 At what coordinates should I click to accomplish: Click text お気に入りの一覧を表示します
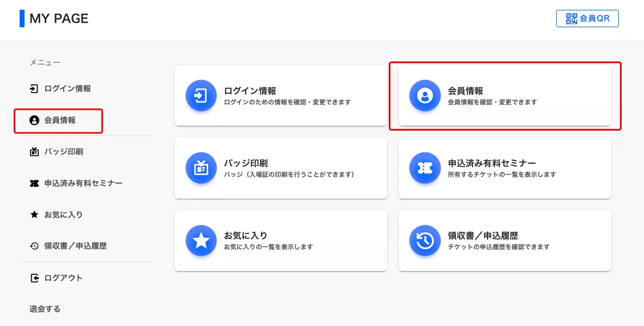pos(268,247)
